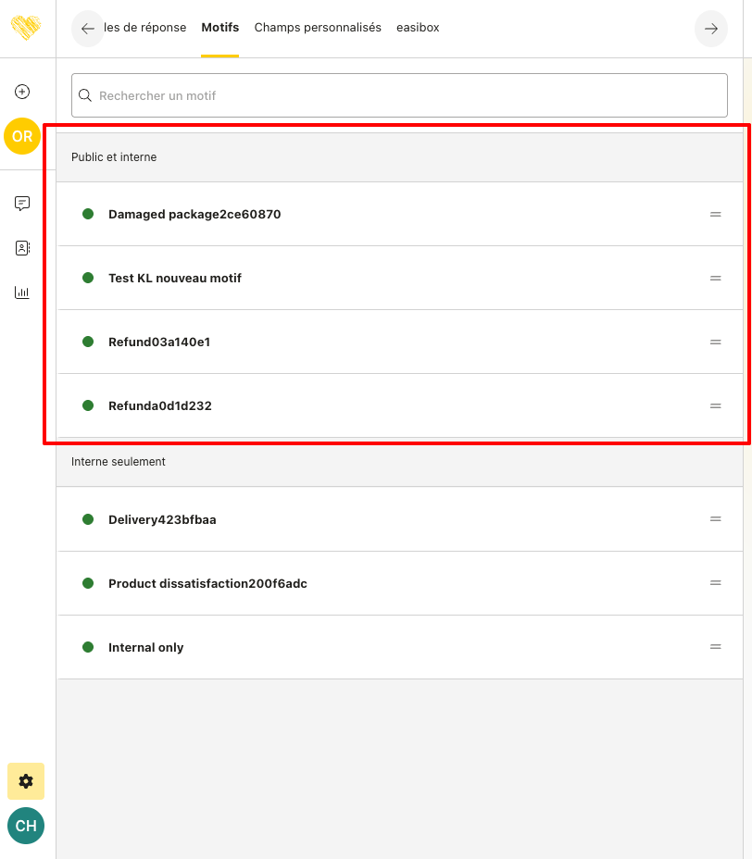Switch to Champs personnalisés tab
The height and width of the screenshot is (859, 752).
[x=318, y=28]
